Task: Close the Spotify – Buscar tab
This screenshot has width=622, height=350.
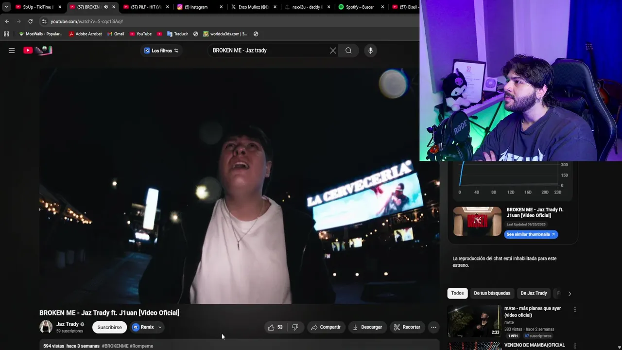Action: pyautogui.click(x=382, y=7)
